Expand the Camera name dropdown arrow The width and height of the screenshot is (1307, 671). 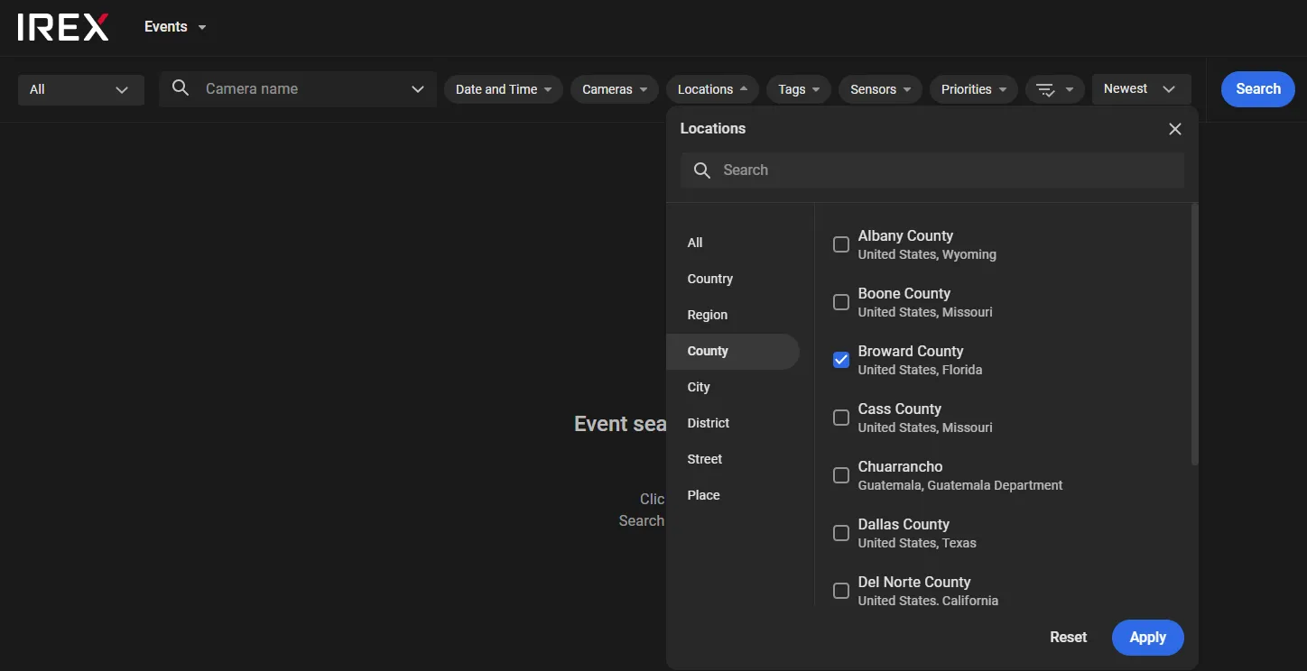click(418, 89)
